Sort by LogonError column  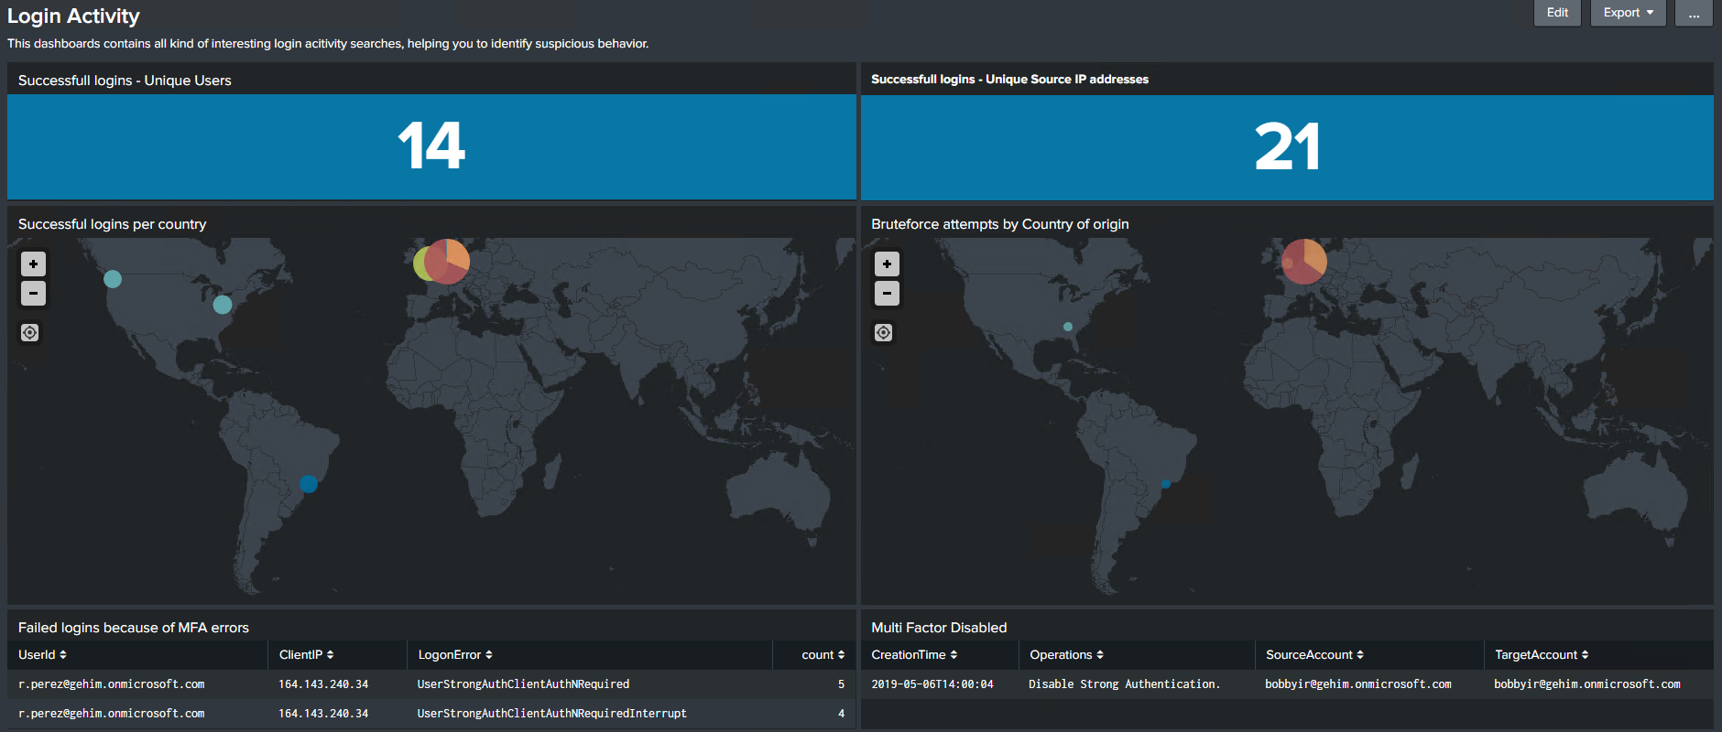(455, 655)
